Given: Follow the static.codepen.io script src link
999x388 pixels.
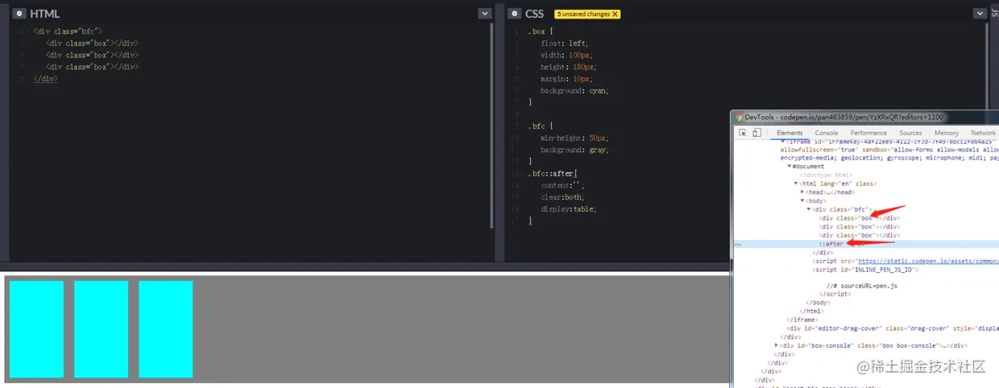Looking at the screenshot, I should [928, 261].
